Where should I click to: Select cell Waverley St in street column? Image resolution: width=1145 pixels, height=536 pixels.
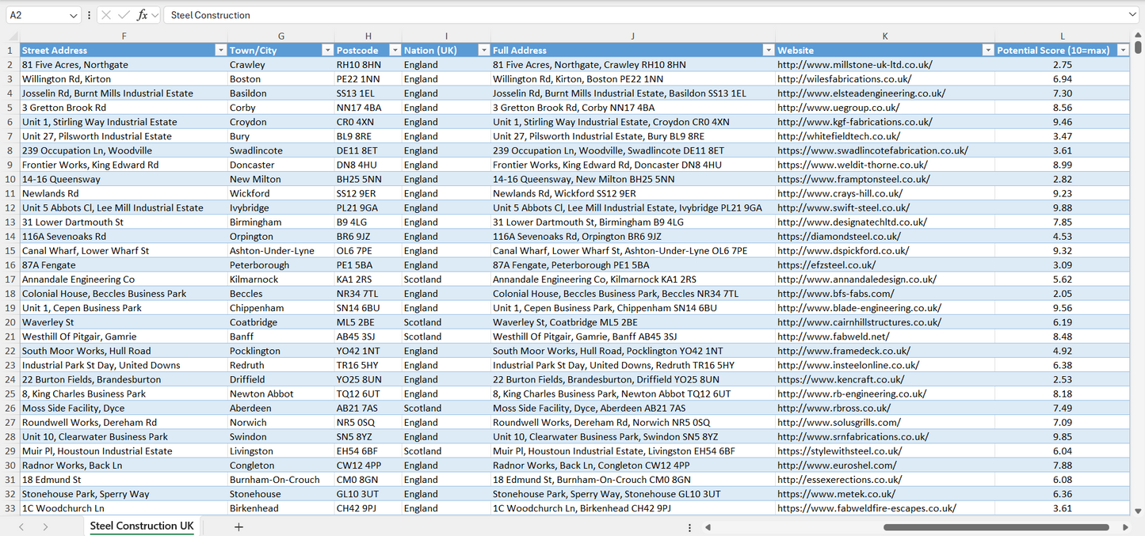pyautogui.click(x=124, y=322)
